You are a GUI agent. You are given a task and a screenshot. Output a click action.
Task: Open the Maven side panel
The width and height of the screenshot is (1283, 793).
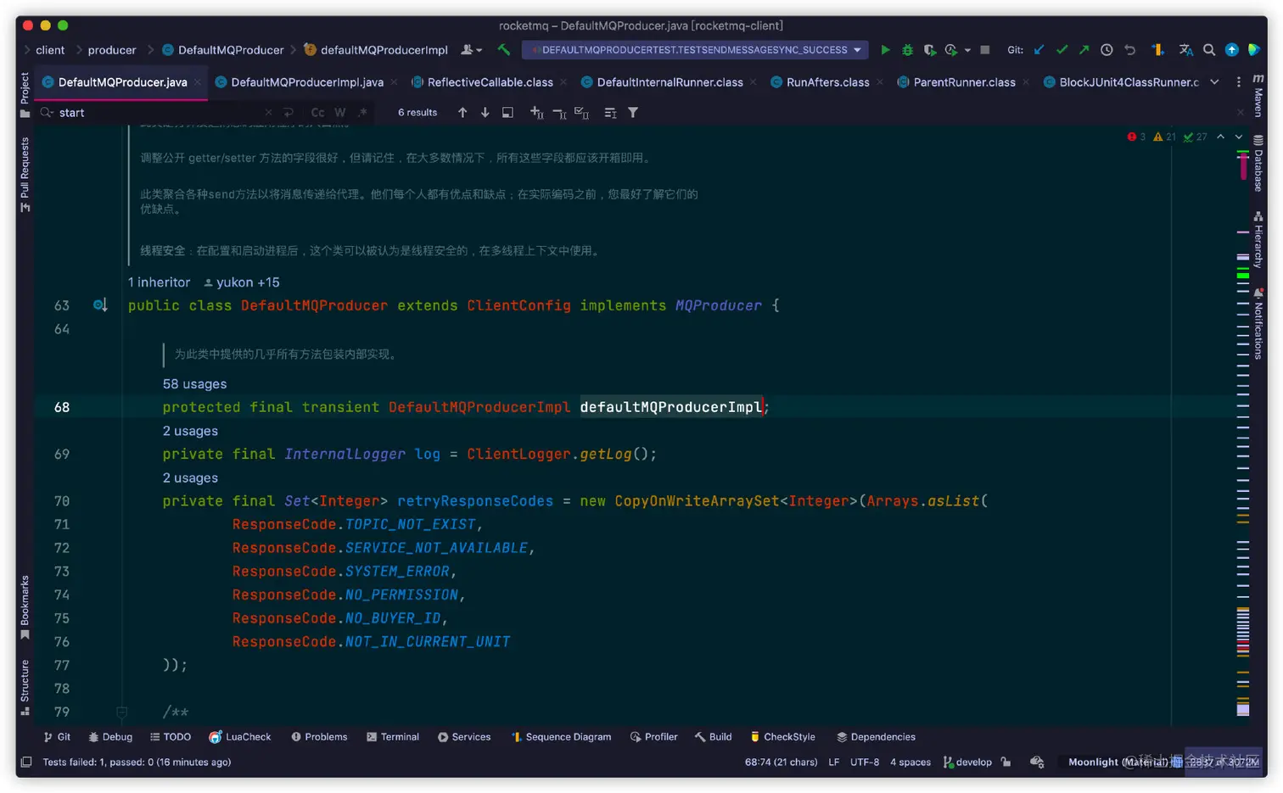pos(1258,96)
